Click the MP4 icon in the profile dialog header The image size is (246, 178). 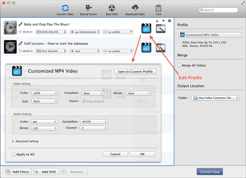[17, 71]
